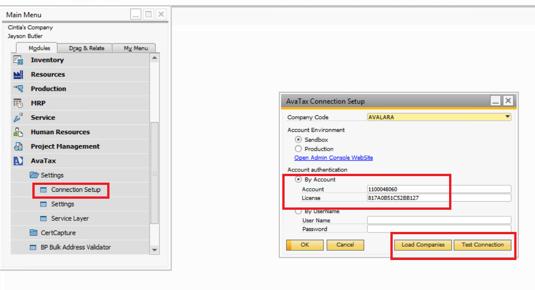
Task: Click the Test Connection button
Action: point(482,245)
